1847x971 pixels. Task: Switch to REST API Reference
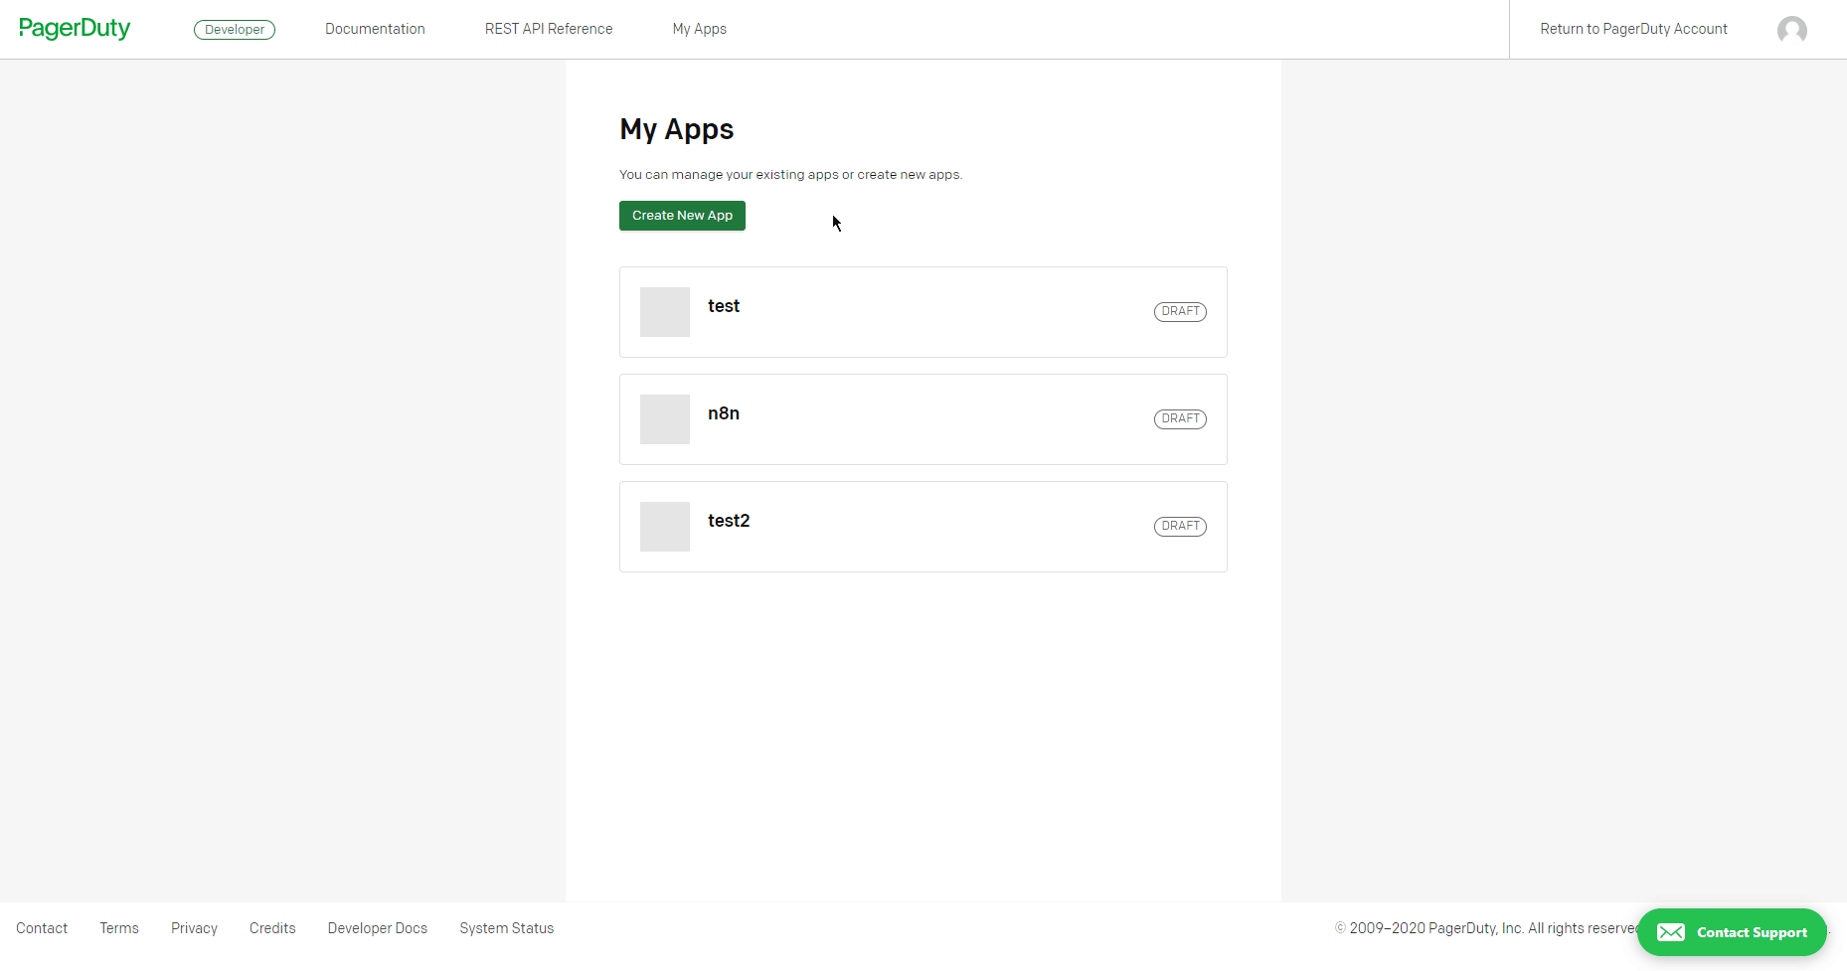point(548,29)
